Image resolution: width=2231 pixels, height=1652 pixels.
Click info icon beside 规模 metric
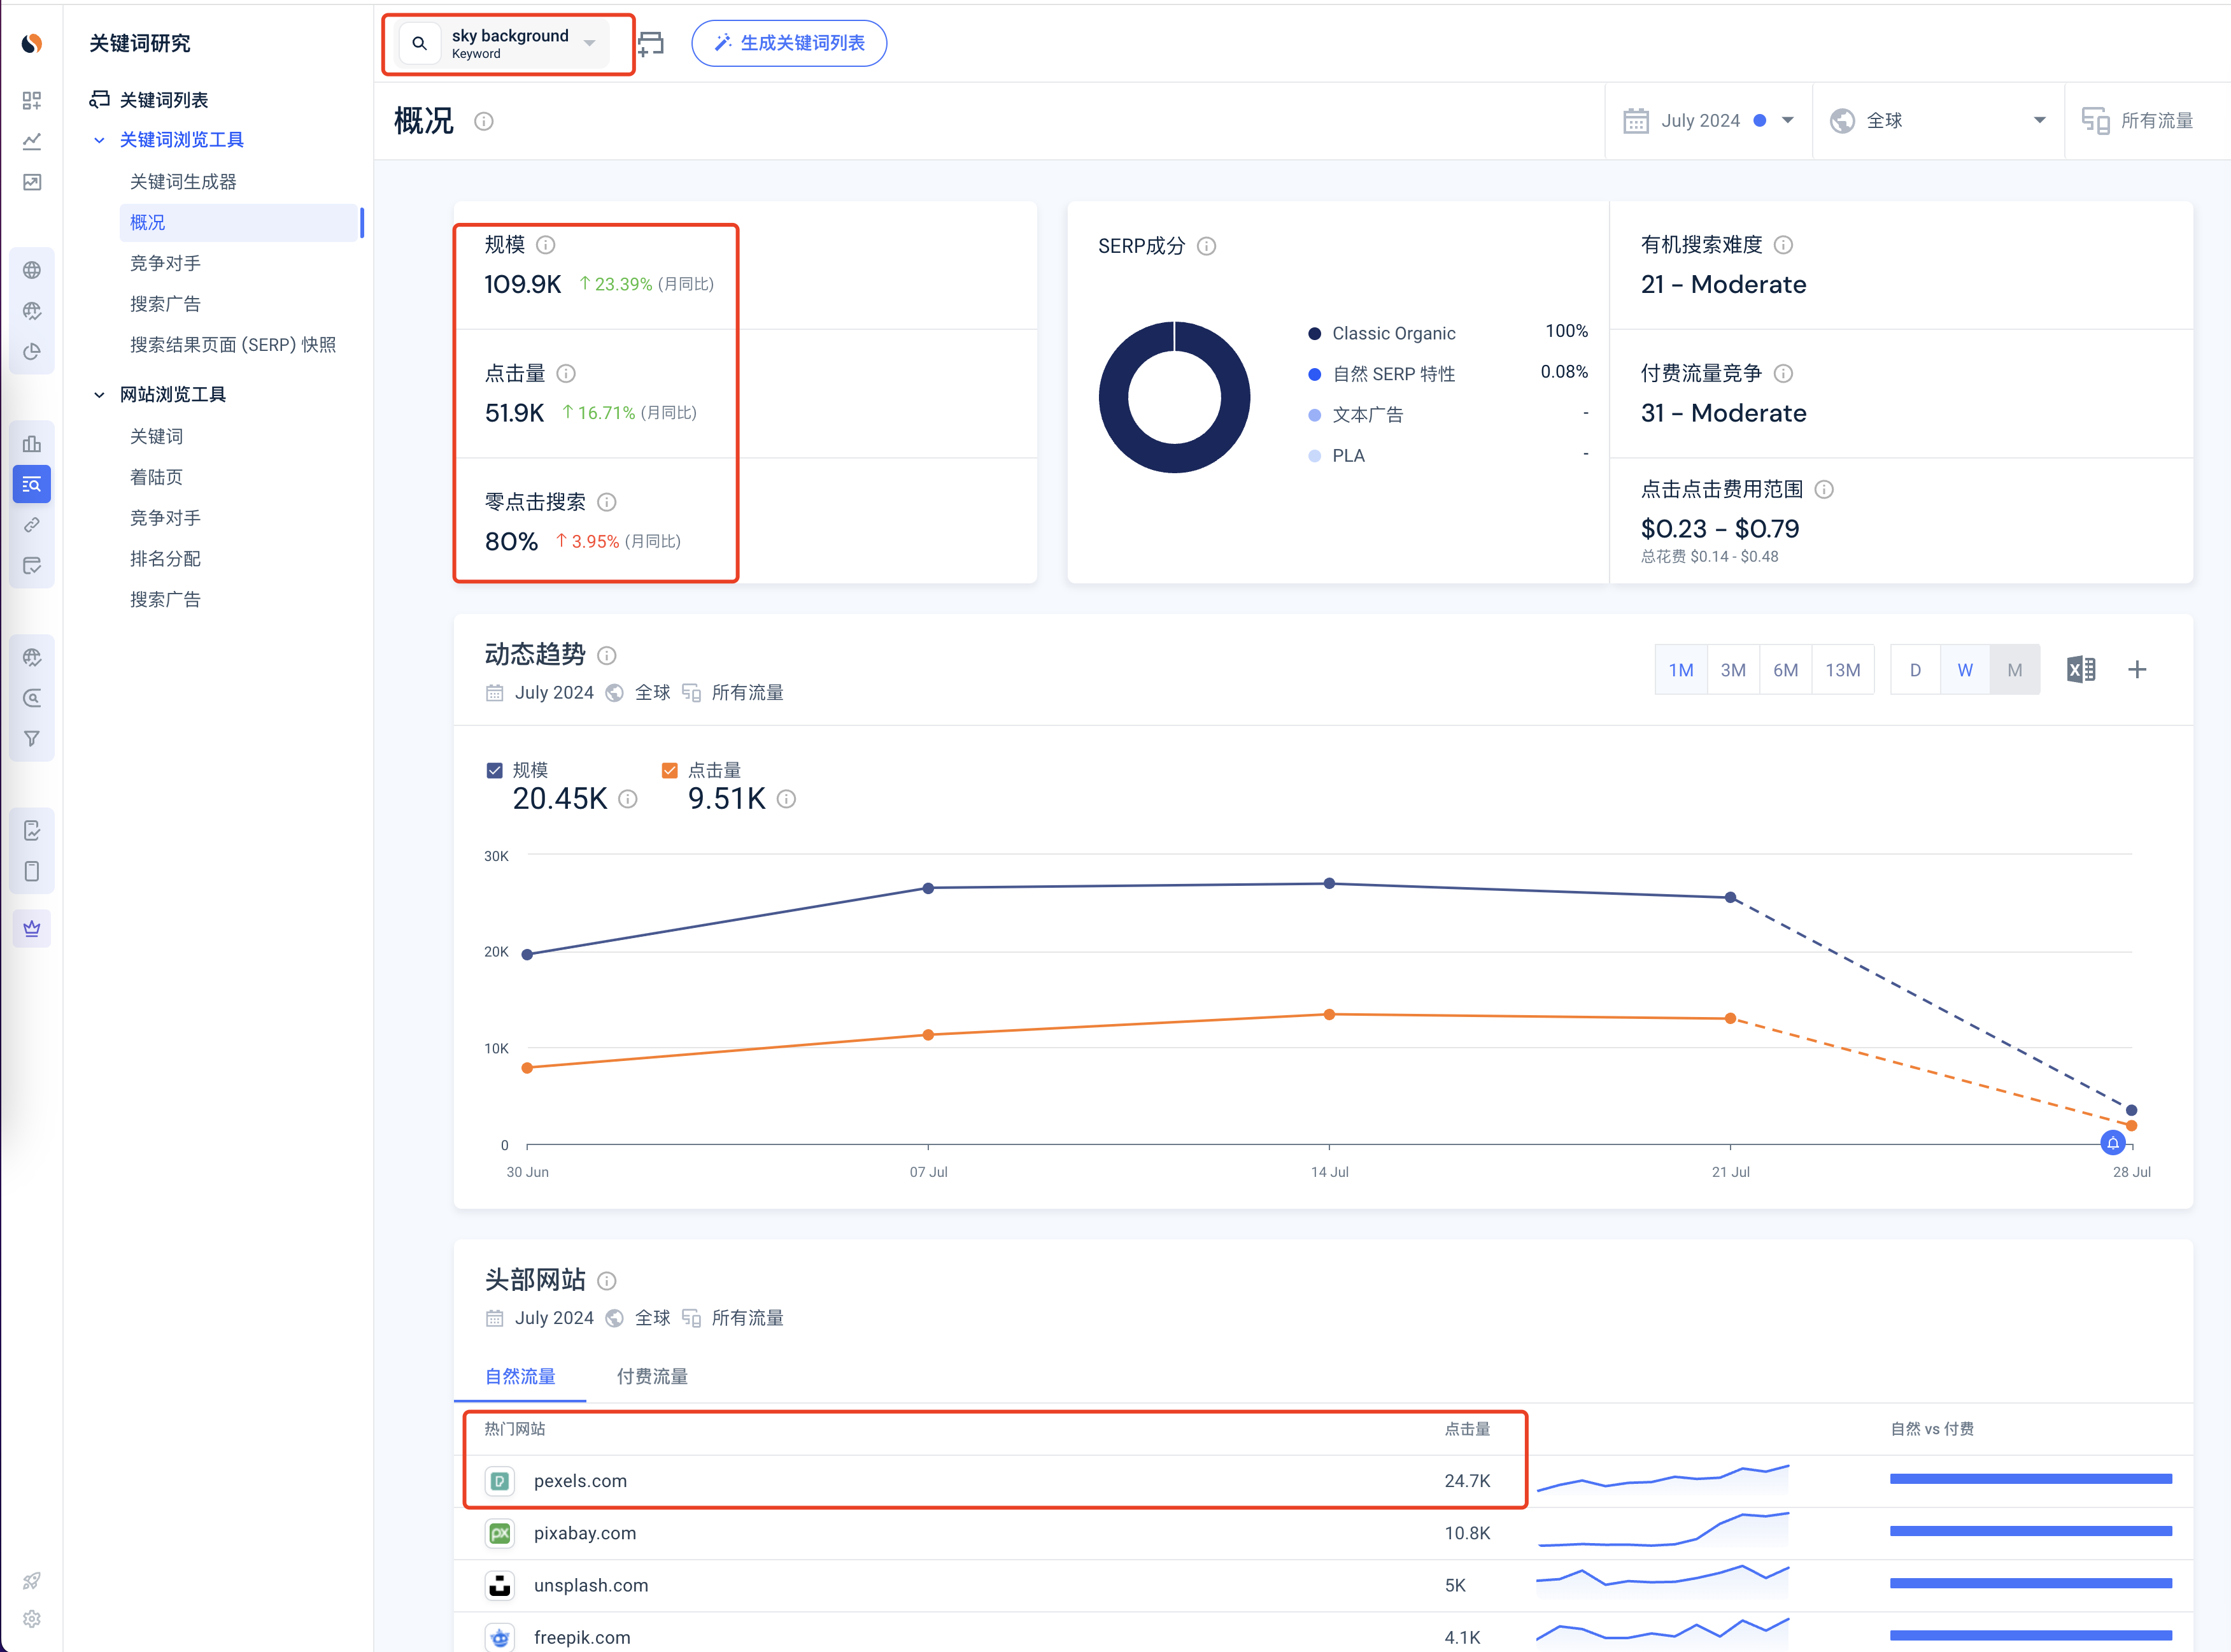pyautogui.click(x=546, y=245)
